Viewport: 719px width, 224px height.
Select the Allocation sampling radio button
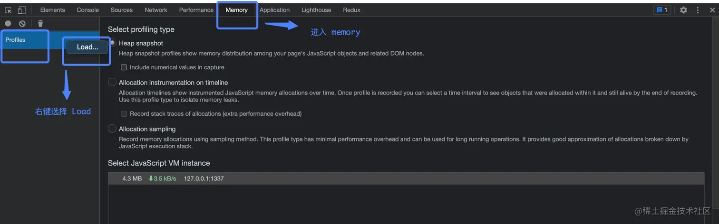112,129
